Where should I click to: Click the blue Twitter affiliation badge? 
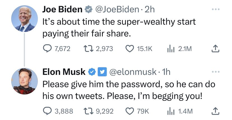(x=101, y=72)
